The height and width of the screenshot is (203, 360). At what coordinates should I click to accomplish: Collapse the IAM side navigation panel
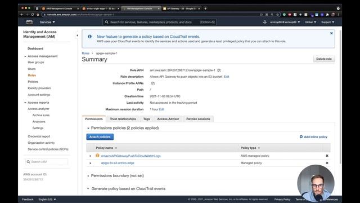tap(77, 36)
